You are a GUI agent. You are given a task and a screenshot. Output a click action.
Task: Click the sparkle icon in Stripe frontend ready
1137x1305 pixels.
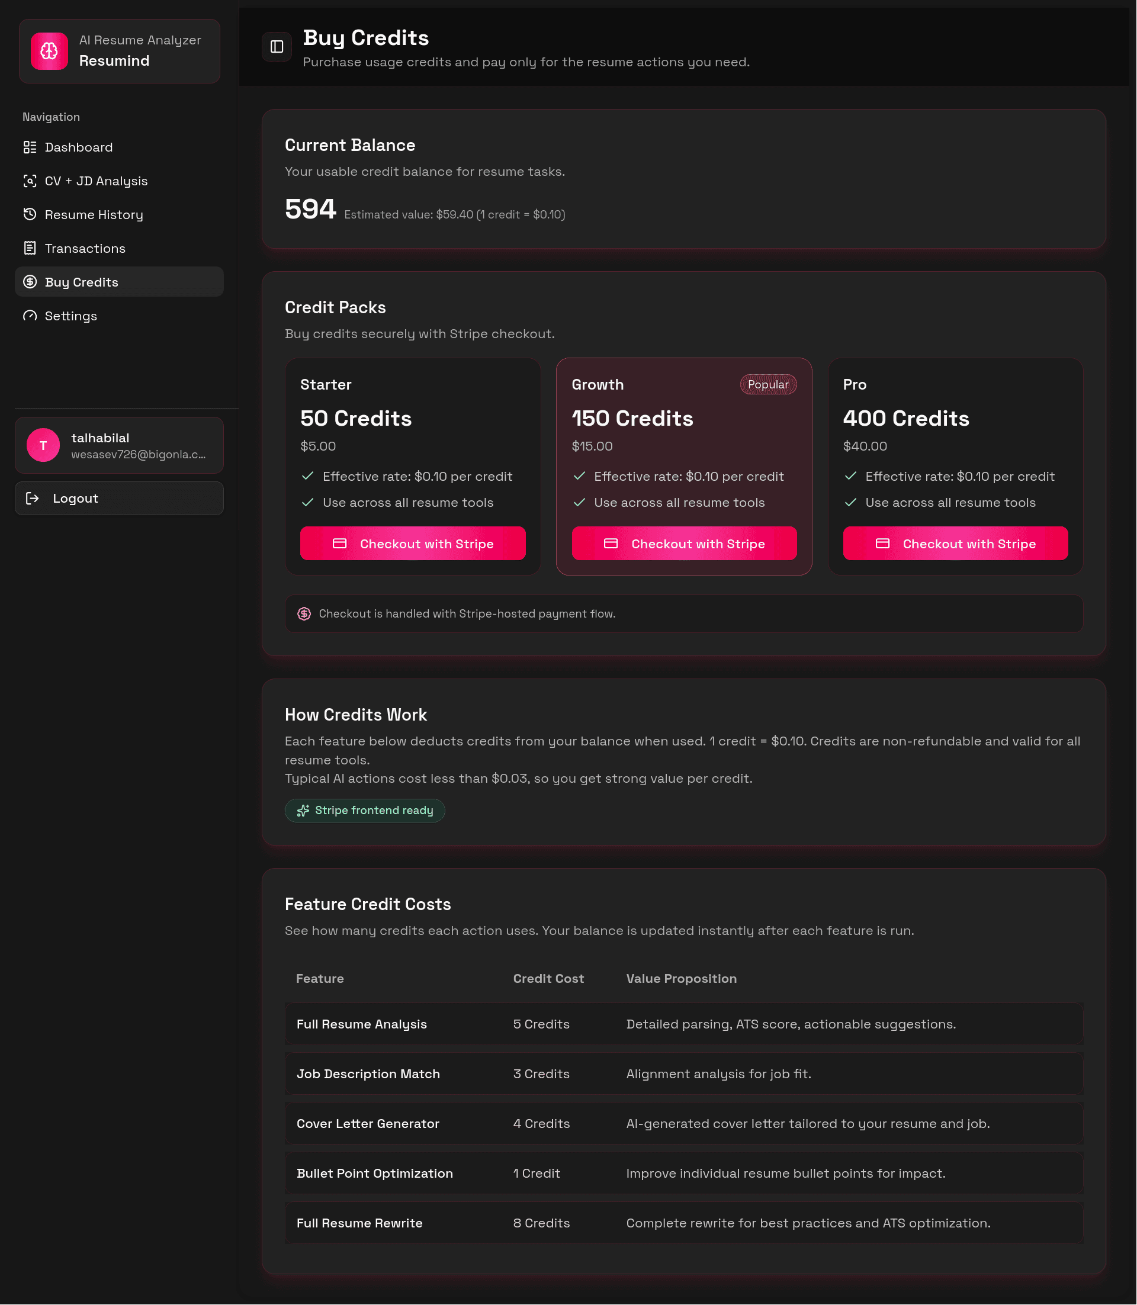pos(303,811)
